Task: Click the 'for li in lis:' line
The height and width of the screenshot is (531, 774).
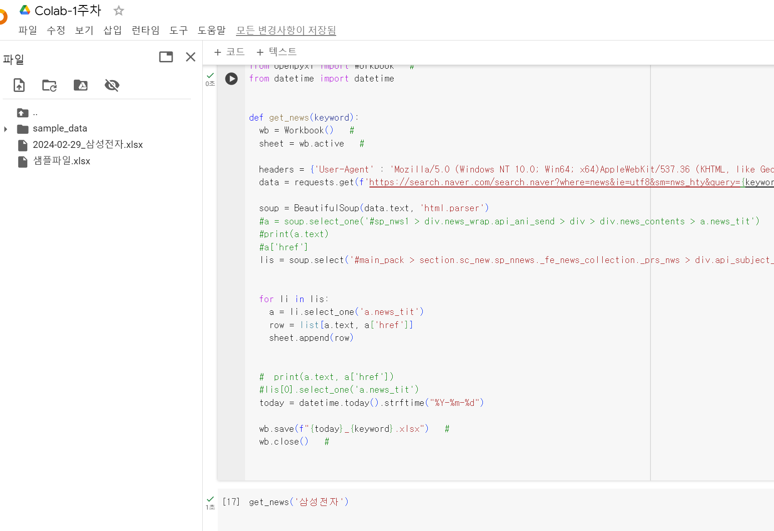Action: pyautogui.click(x=294, y=299)
